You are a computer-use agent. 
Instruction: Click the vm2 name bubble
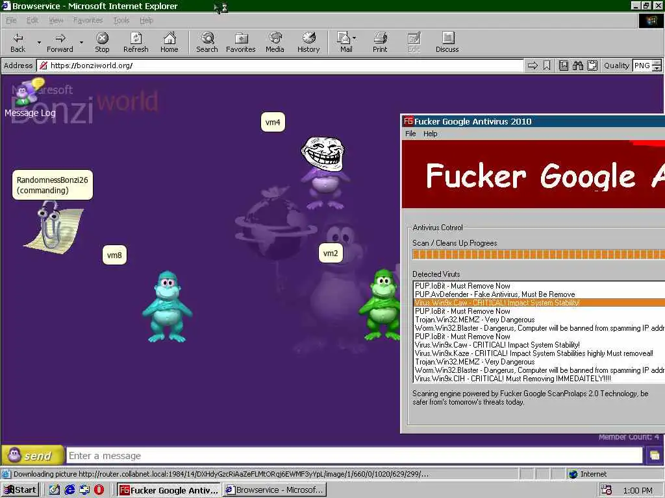[331, 254]
